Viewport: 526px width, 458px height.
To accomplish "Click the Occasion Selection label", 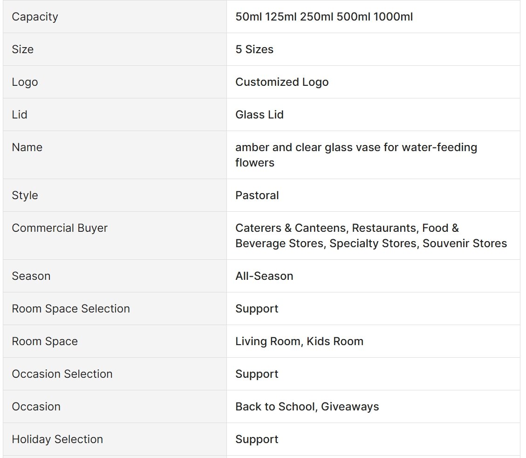I will (x=62, y=374).
